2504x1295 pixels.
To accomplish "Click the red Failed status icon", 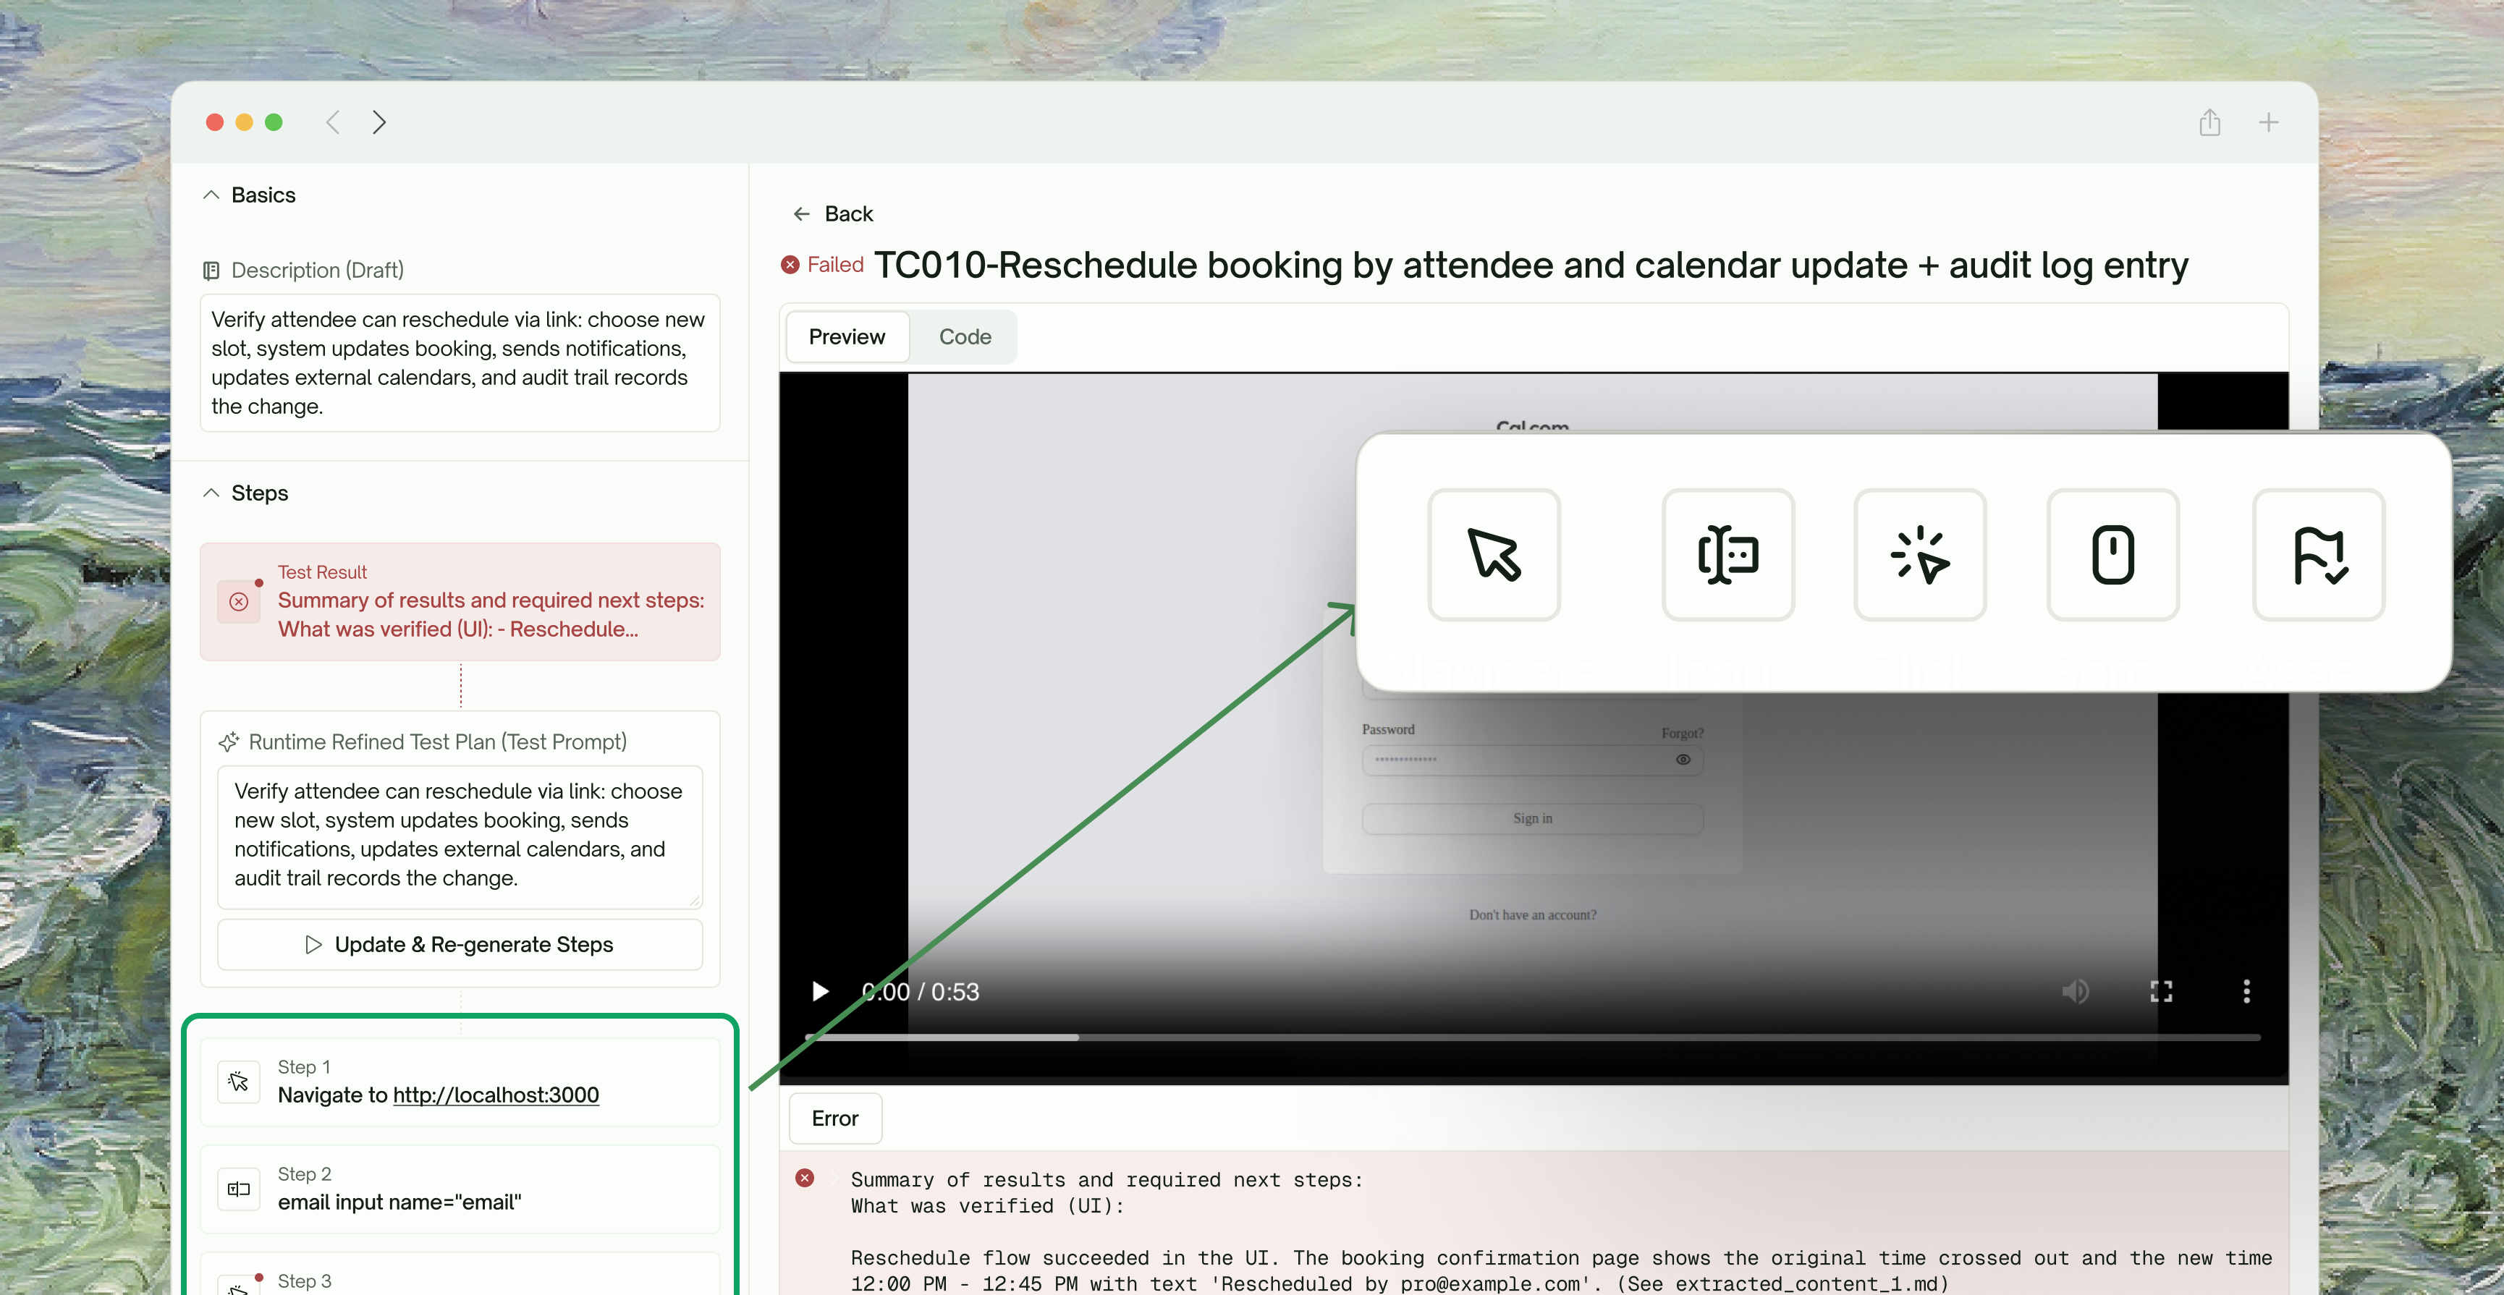I will pos(790,266).
